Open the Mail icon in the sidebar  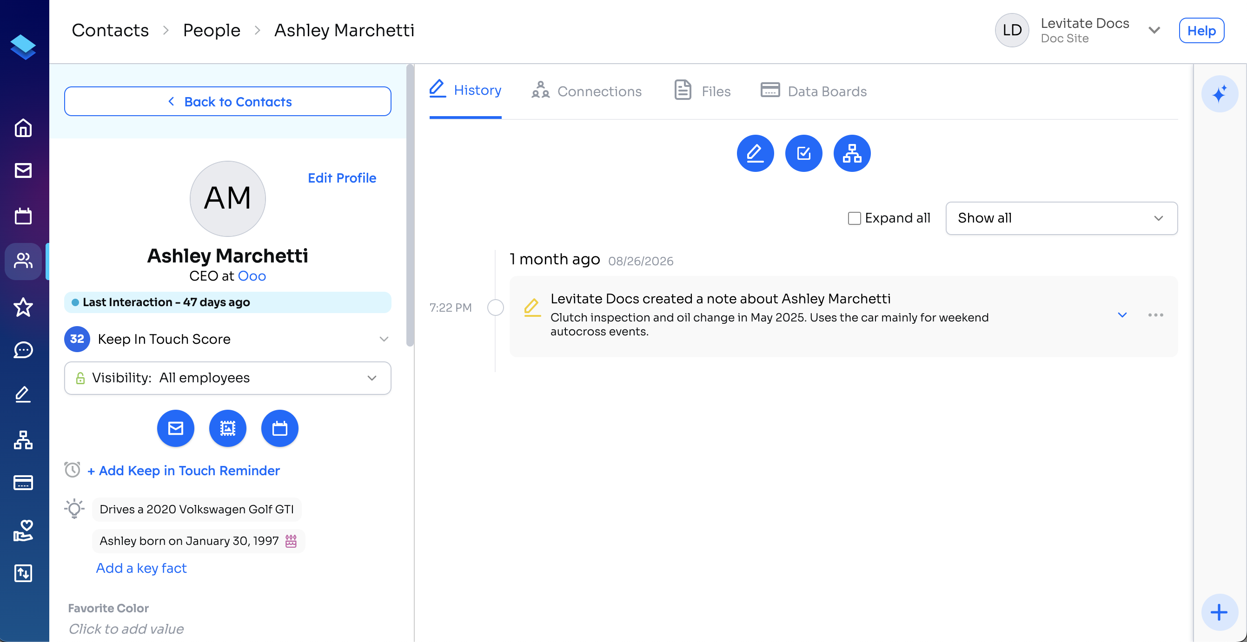coord(23,170)
